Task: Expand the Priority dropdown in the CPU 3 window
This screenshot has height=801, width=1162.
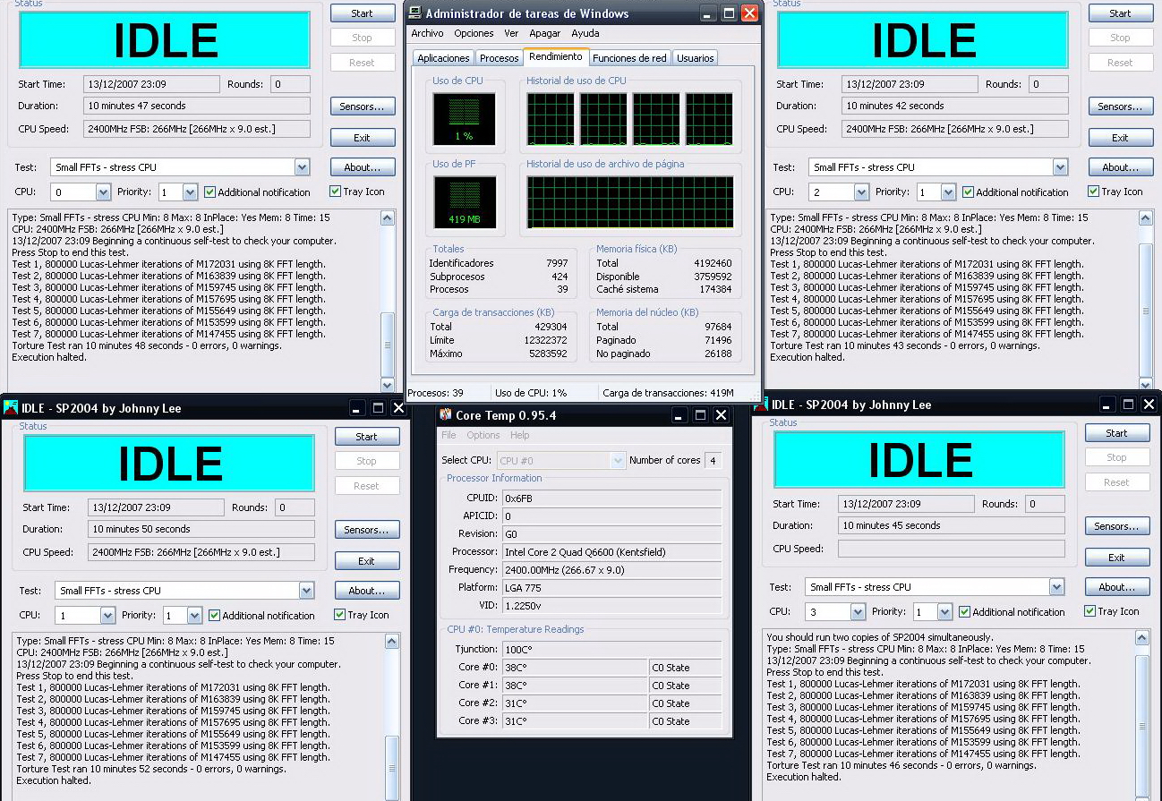Action: (x=944, y=612)
